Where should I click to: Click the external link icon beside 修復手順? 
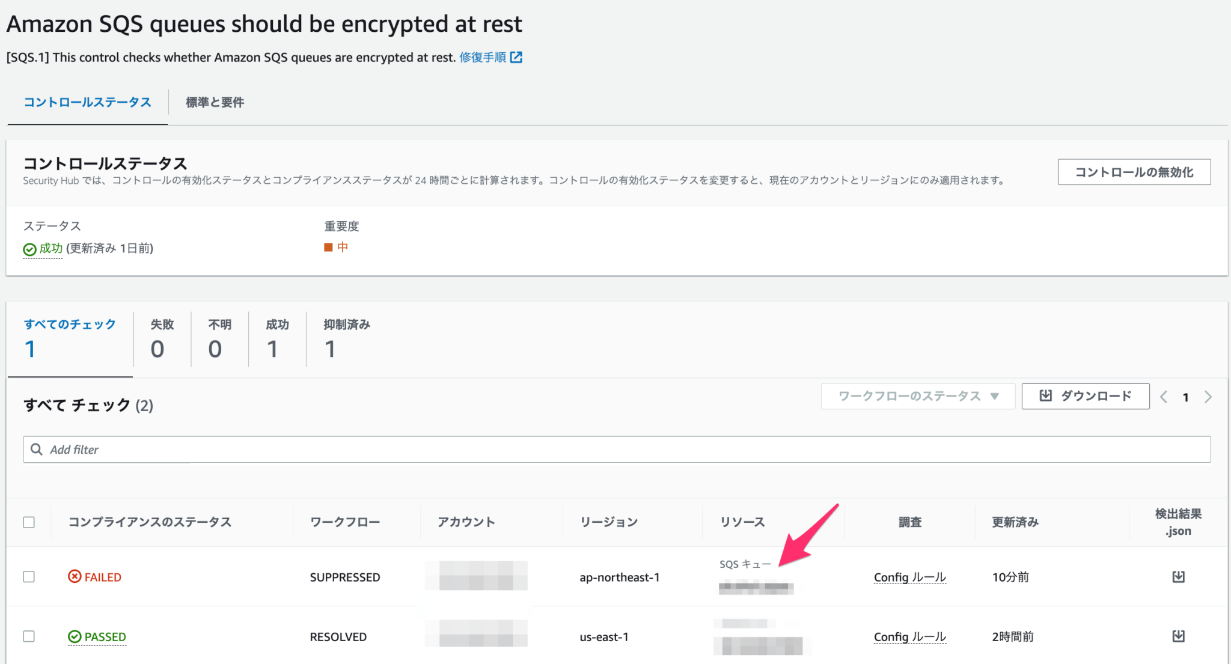pos(516,57)
